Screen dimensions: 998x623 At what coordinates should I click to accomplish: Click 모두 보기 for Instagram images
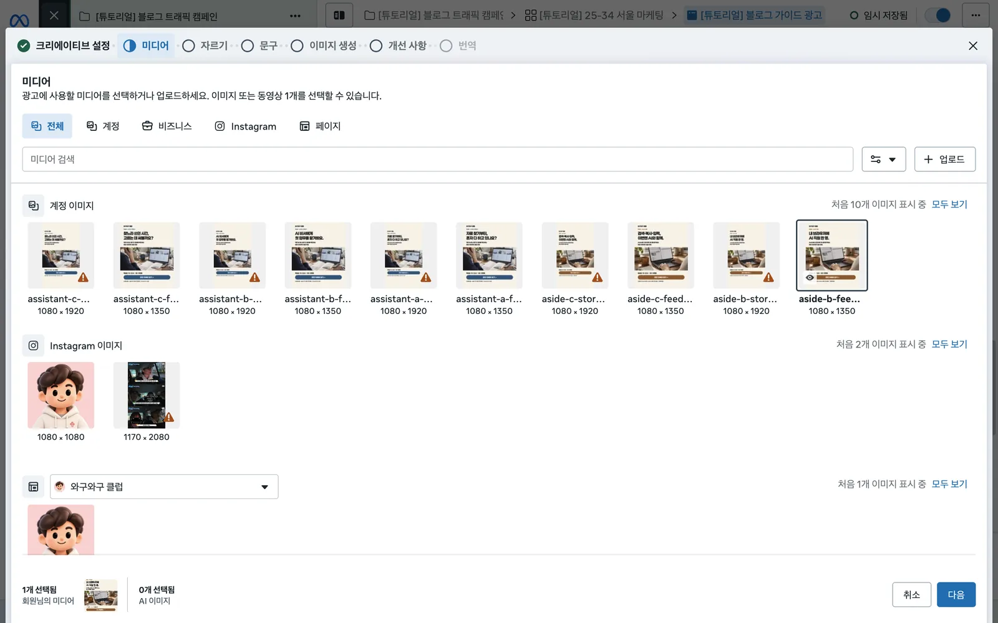949,344
